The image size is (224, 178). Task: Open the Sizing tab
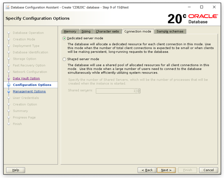pyautogui.click(x=86, y=31)
